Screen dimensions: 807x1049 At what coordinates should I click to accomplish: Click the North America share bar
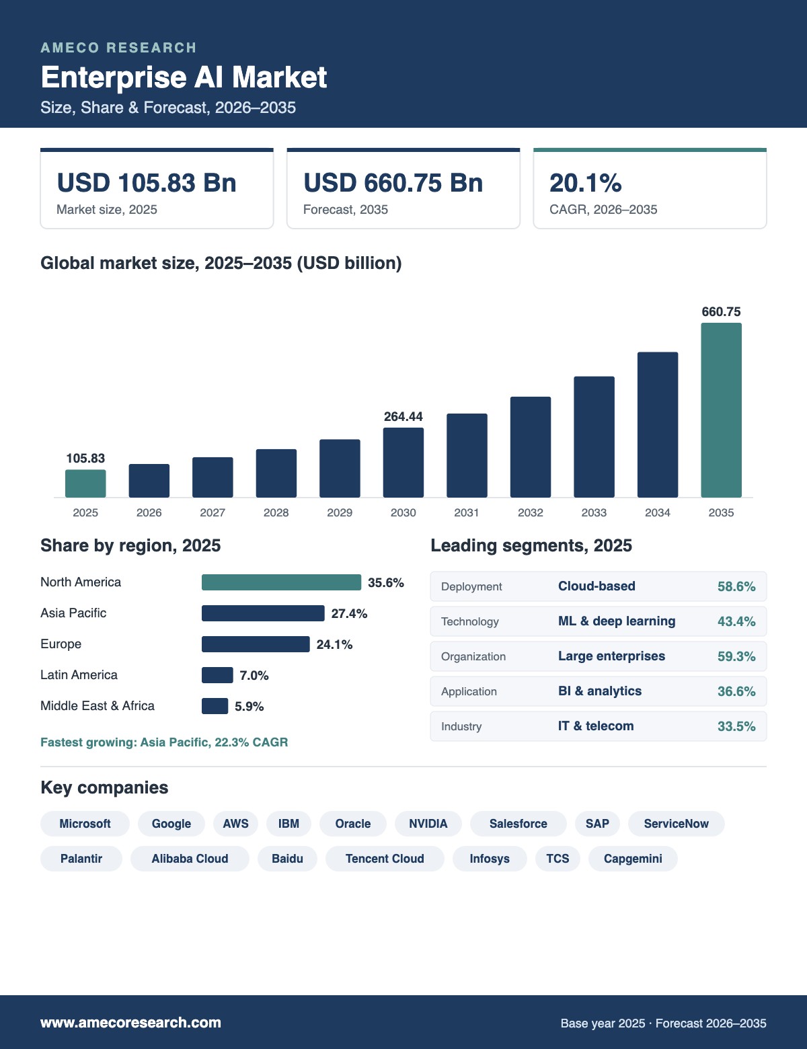[x=281, y=582]
